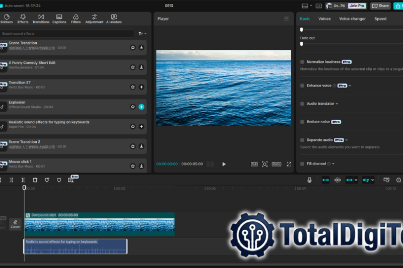
Task: Open the Transitions panel
Action: [x=41, y=19]
